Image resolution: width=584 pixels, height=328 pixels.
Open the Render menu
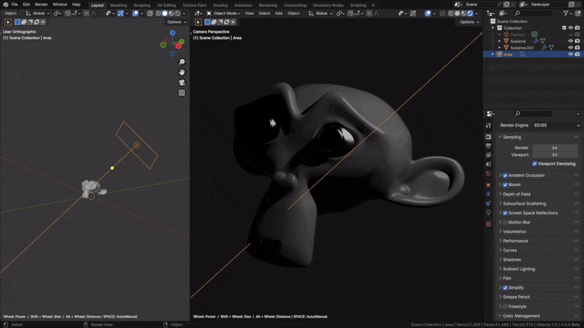[x=41, y=5]
